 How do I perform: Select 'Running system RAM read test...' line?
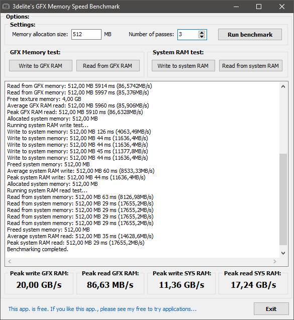point(47,190)
